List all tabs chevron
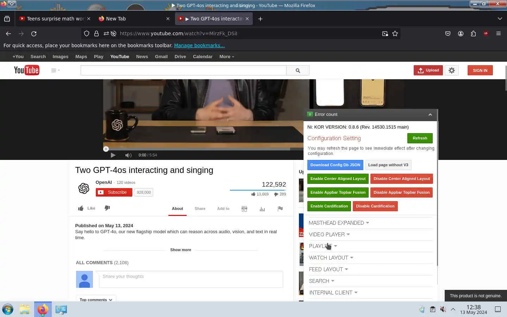Image resolution: width=507 pixels, height=317 pixels. 500,19
